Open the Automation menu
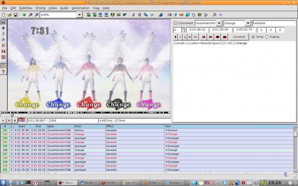Viewport: 298px width, 186px height. [x=80, y=8]
